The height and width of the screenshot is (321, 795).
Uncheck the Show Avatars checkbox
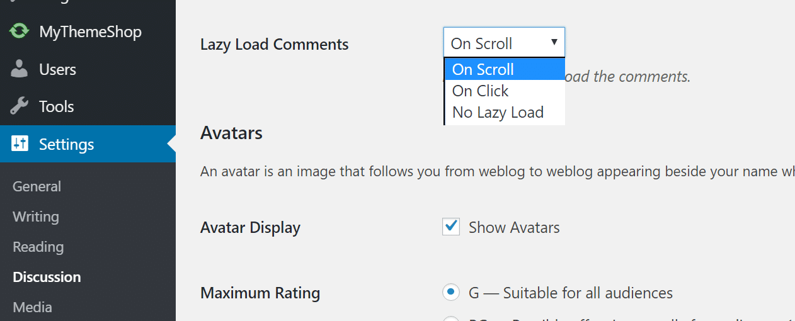point(451,227)
